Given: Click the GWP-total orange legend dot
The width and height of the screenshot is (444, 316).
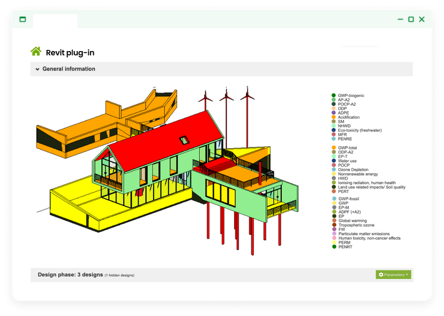Looking at the screenshot, I should point(334,148).
